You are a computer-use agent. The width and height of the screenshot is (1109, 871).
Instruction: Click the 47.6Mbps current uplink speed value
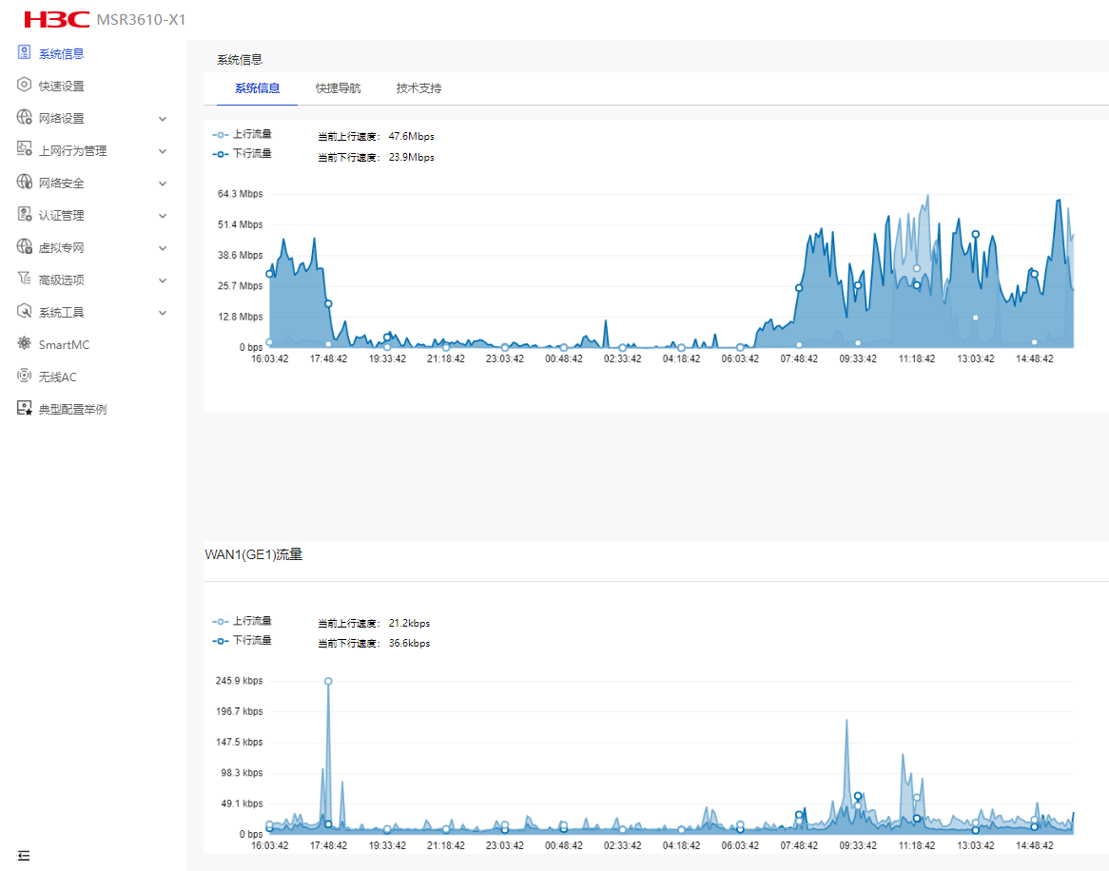(412, 136)
